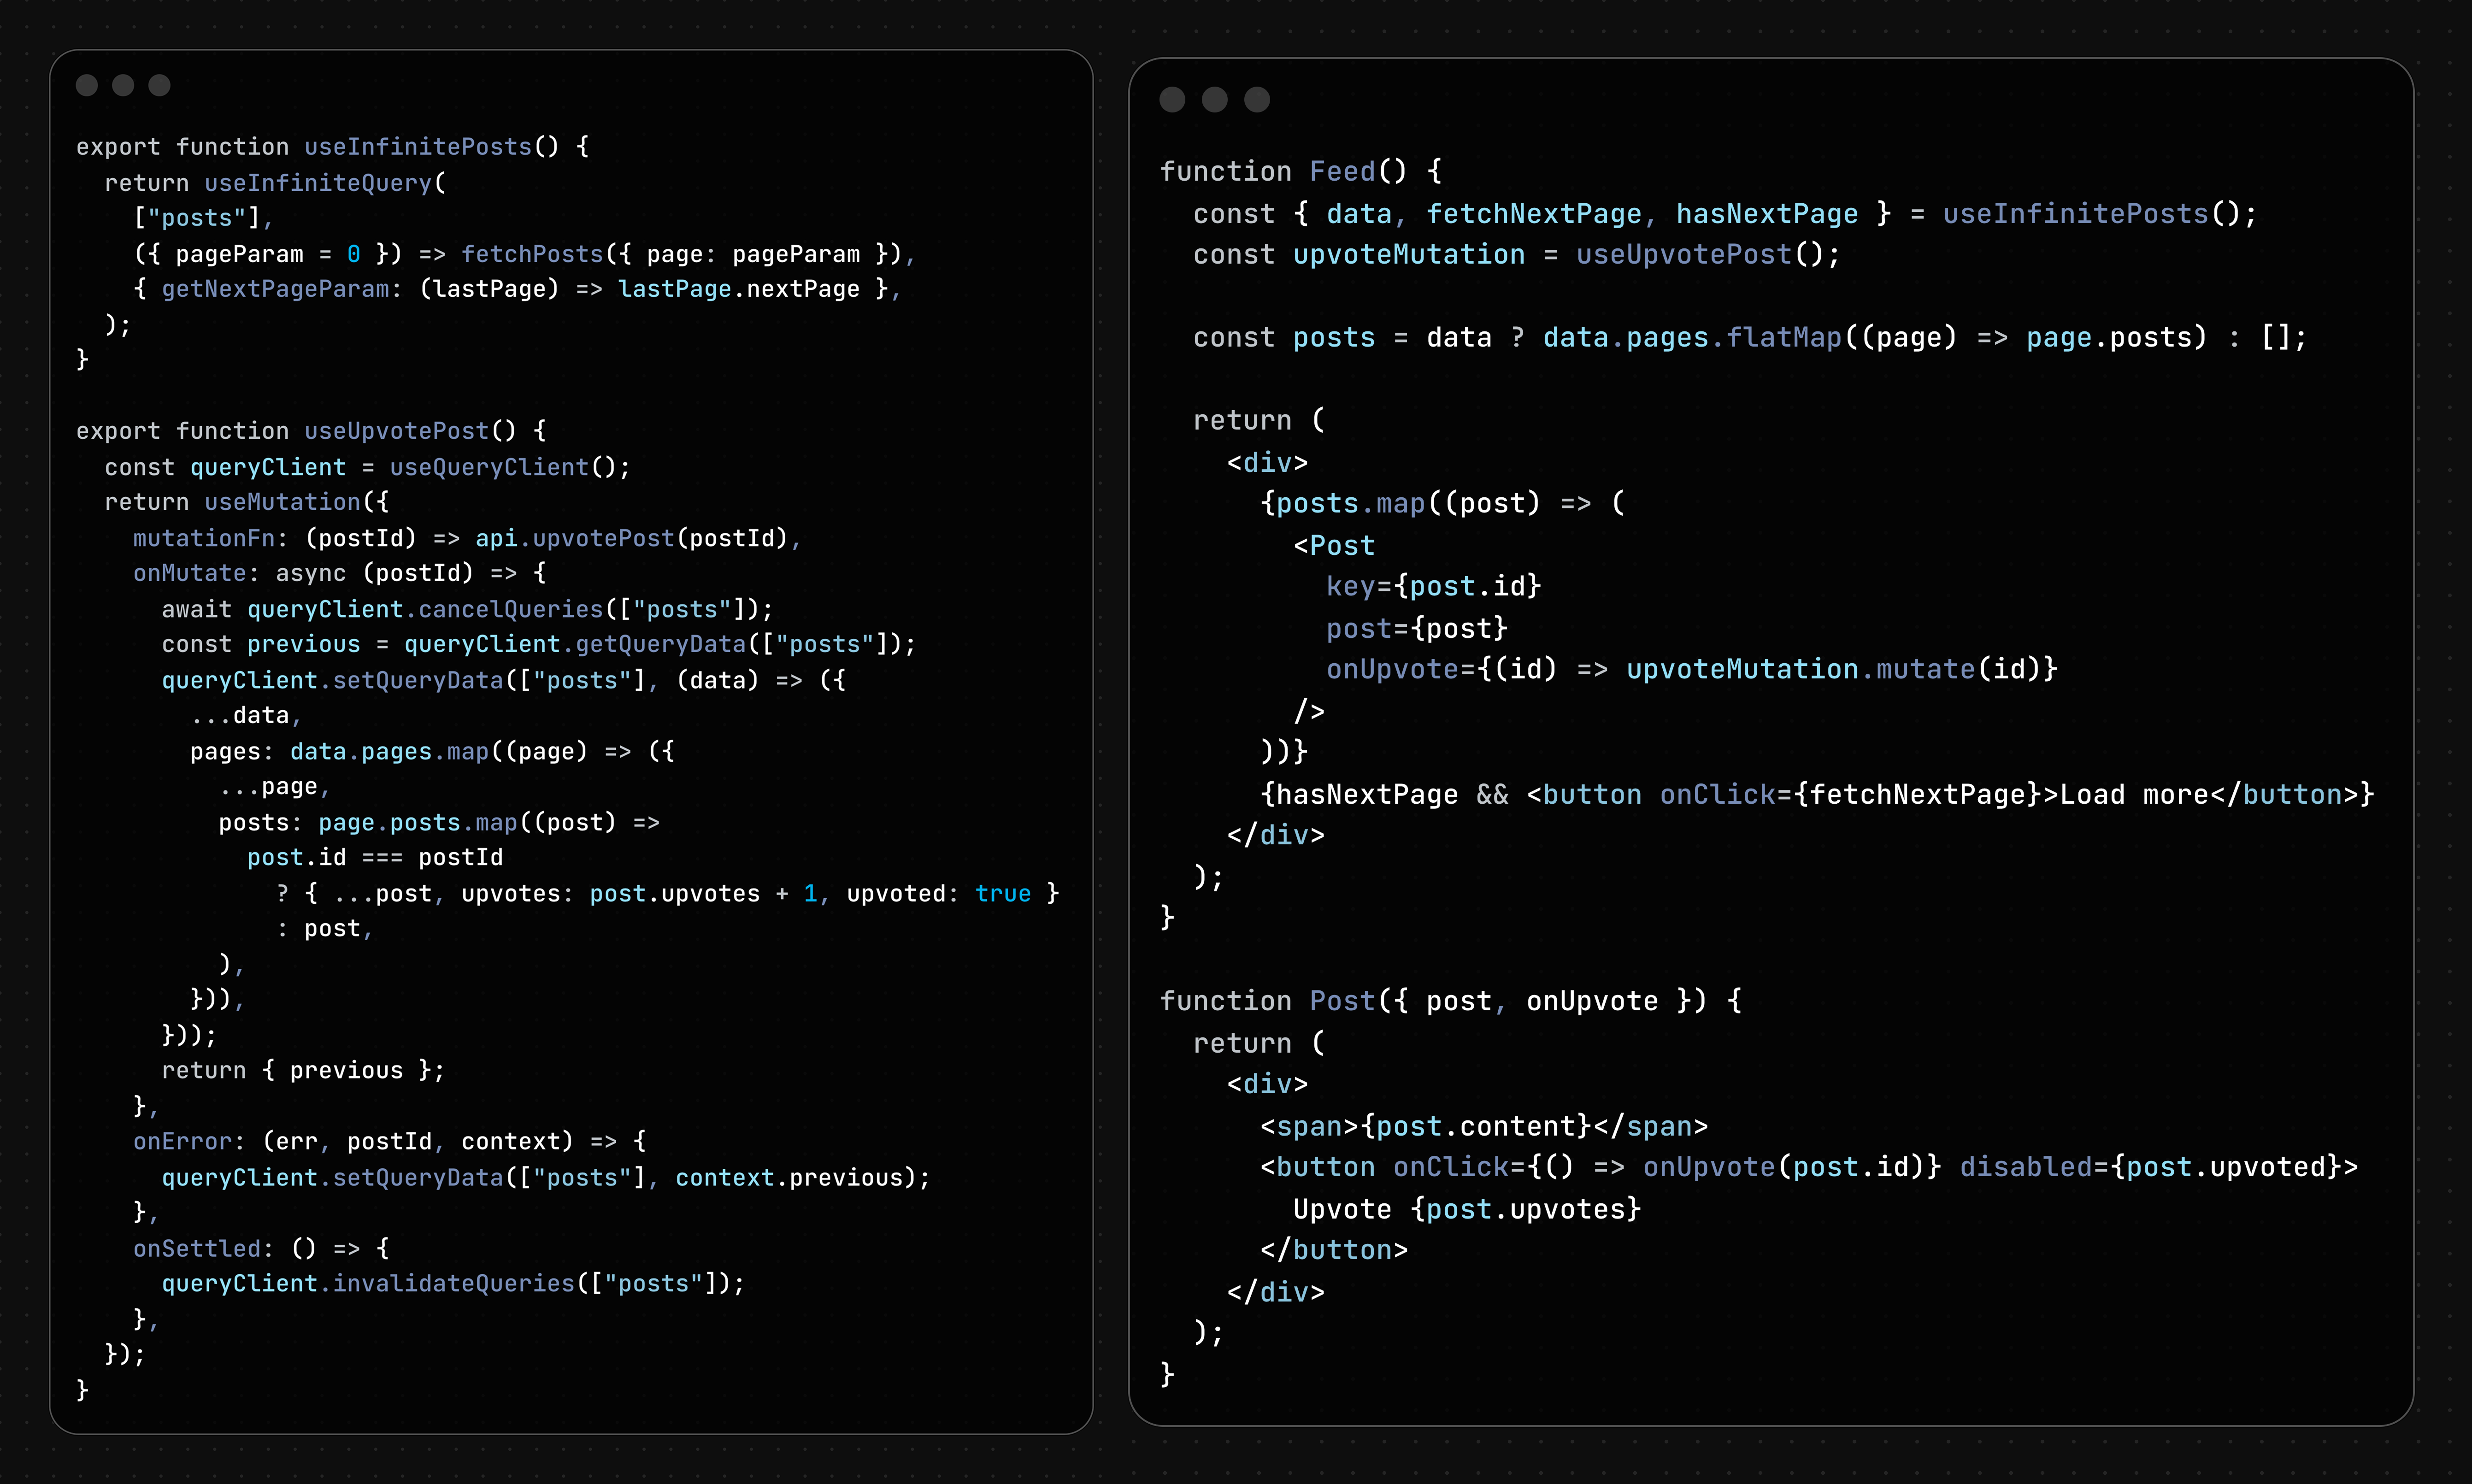Click middle gray dot in left code window
2472x1484 pixels.
123,85
